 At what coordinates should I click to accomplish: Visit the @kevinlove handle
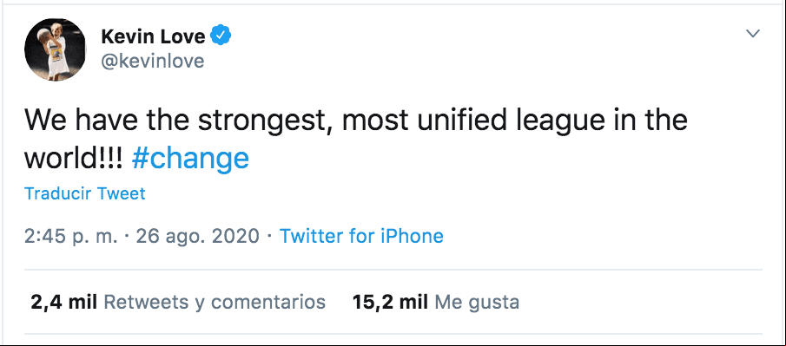click(152, 61)
